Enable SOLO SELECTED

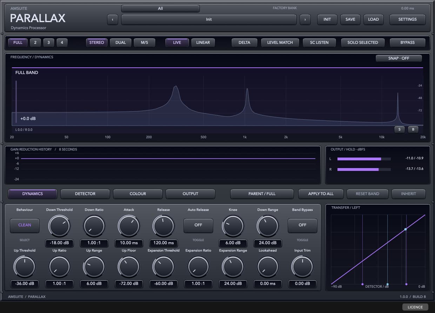click(x=363, y=42)
